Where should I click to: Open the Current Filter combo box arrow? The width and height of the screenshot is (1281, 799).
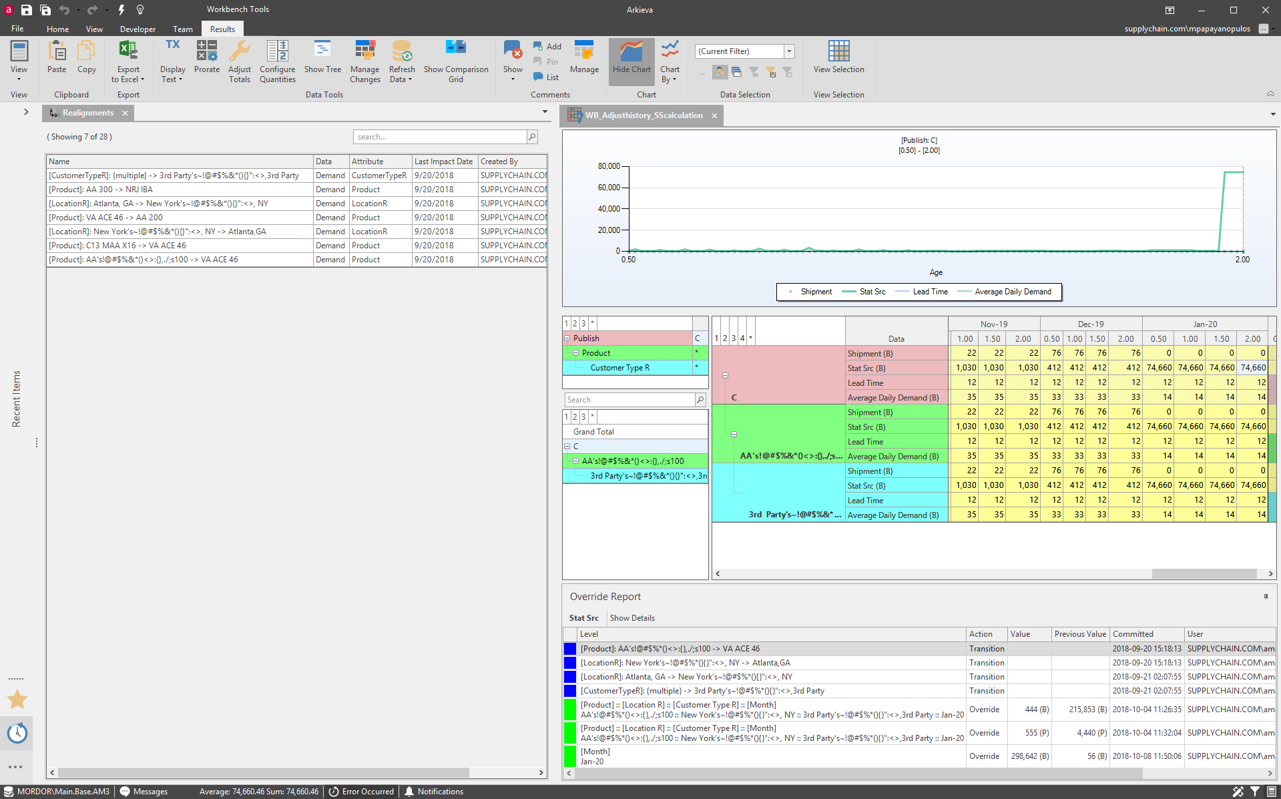click(x=789, y=51)
